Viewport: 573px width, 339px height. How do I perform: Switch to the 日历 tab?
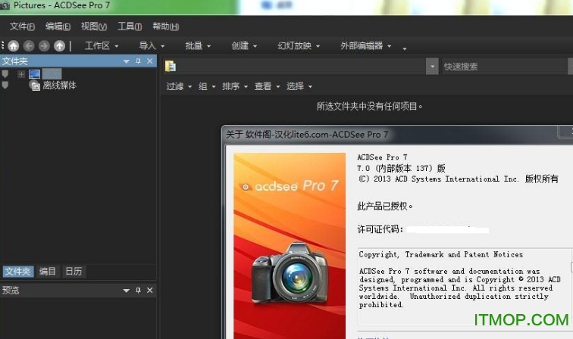[74, 272]
